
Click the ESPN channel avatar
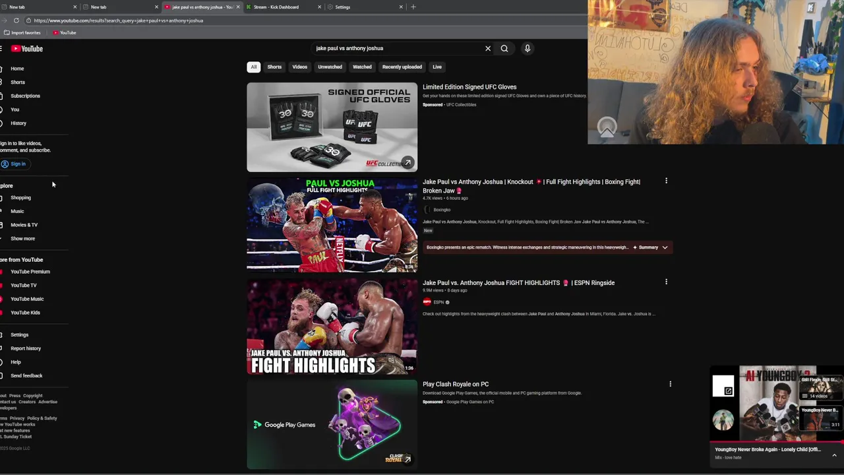click(427, 302)
